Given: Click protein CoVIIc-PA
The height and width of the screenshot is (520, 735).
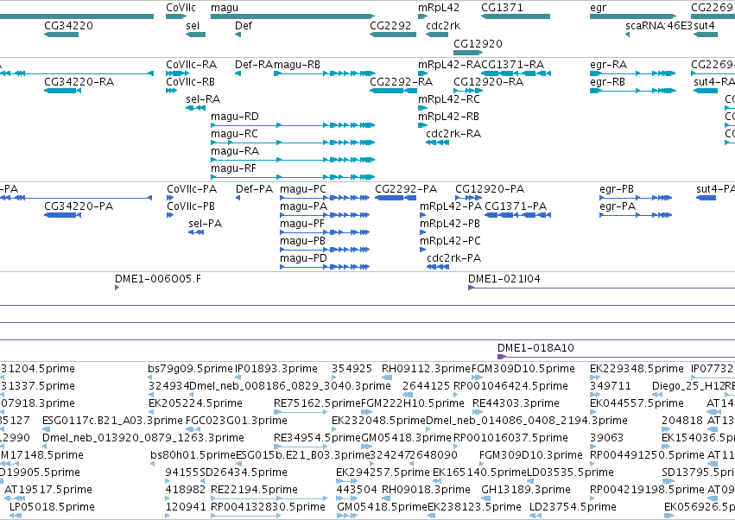Looking at the screenshot, I should point(192,189).
